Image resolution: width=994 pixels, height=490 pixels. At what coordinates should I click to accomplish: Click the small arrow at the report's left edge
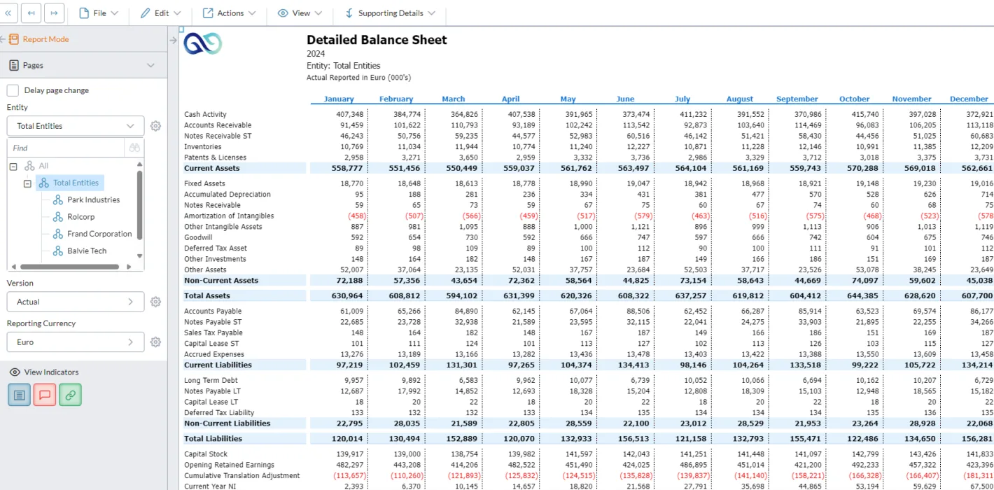point(174,40)
